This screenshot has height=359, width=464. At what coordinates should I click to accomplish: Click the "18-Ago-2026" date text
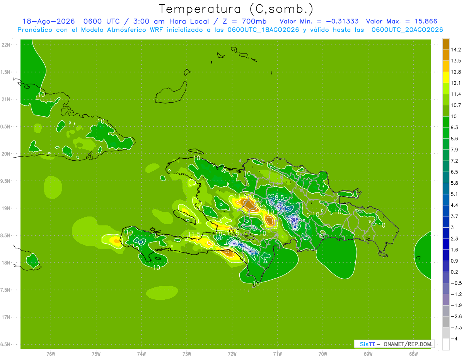coord(48,22)
